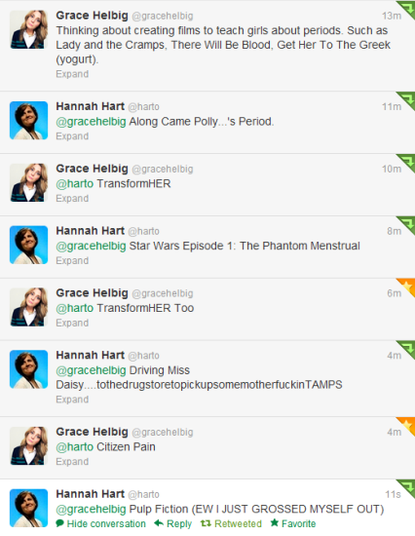Open @harto mention in TransformHER Too tweet
This screenshot has width=415, height=536.
[x=74, y=308]
